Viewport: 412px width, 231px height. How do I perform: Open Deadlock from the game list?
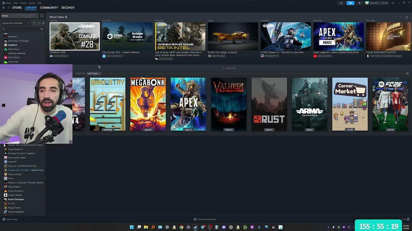coord(13,45)
